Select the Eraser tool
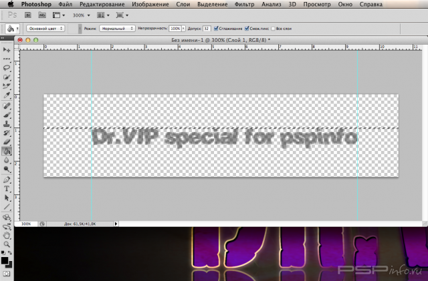Viewport: 428px width, 281px height. click(x=7, y=142)
